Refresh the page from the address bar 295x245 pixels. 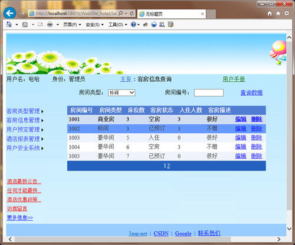pos(132,14)
